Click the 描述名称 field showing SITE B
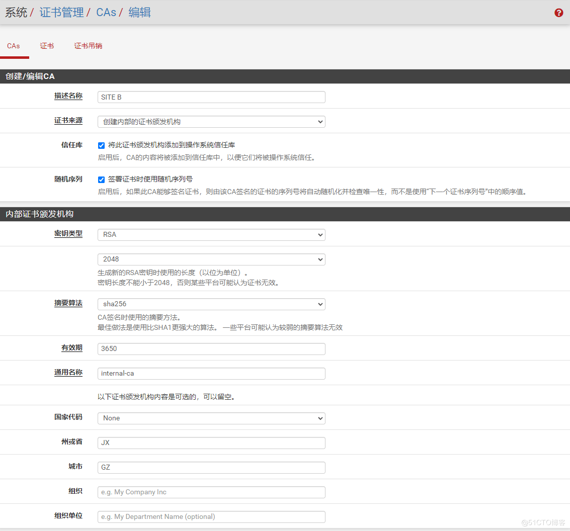Viewport: 570px width, 531px height. [211, 97]
